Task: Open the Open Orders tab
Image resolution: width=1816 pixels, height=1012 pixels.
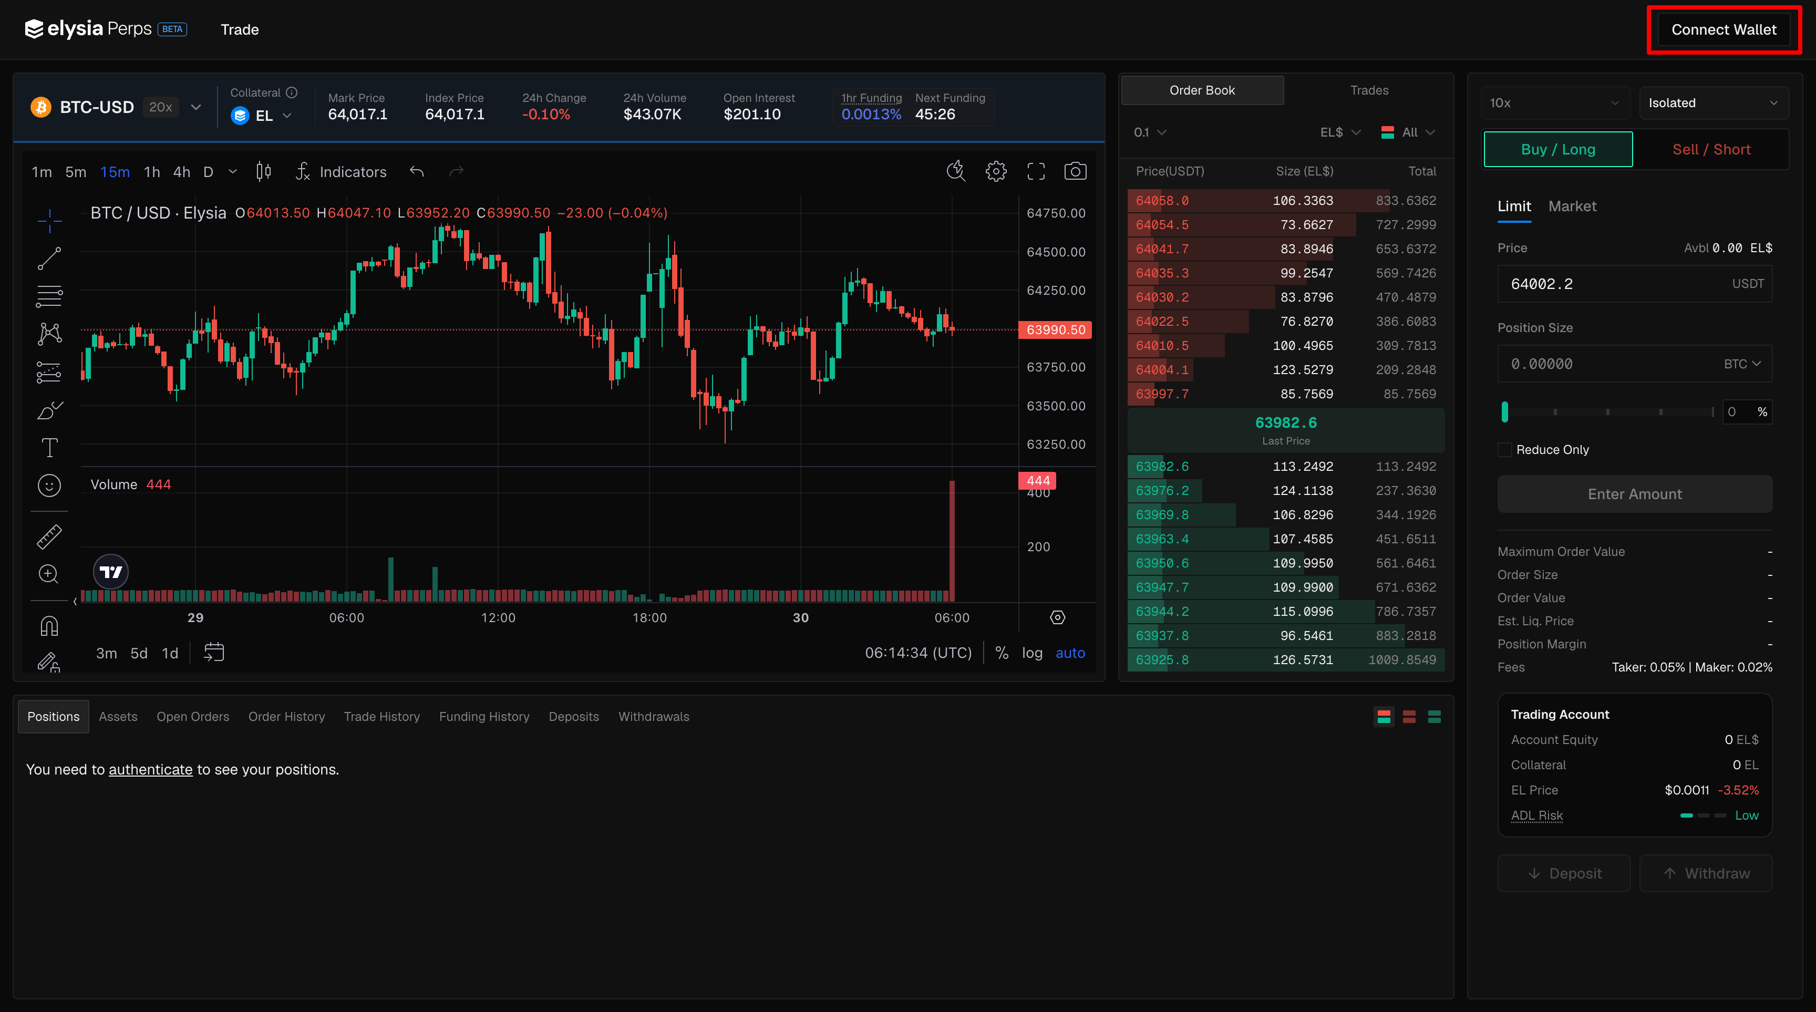Action: pyautogui.click(x=192, y=717)
